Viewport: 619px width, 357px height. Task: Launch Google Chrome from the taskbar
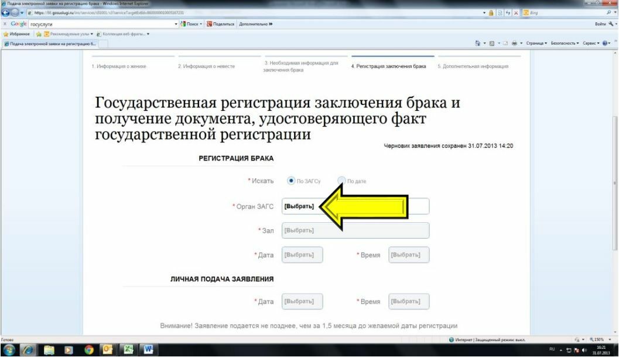point(89,350)
